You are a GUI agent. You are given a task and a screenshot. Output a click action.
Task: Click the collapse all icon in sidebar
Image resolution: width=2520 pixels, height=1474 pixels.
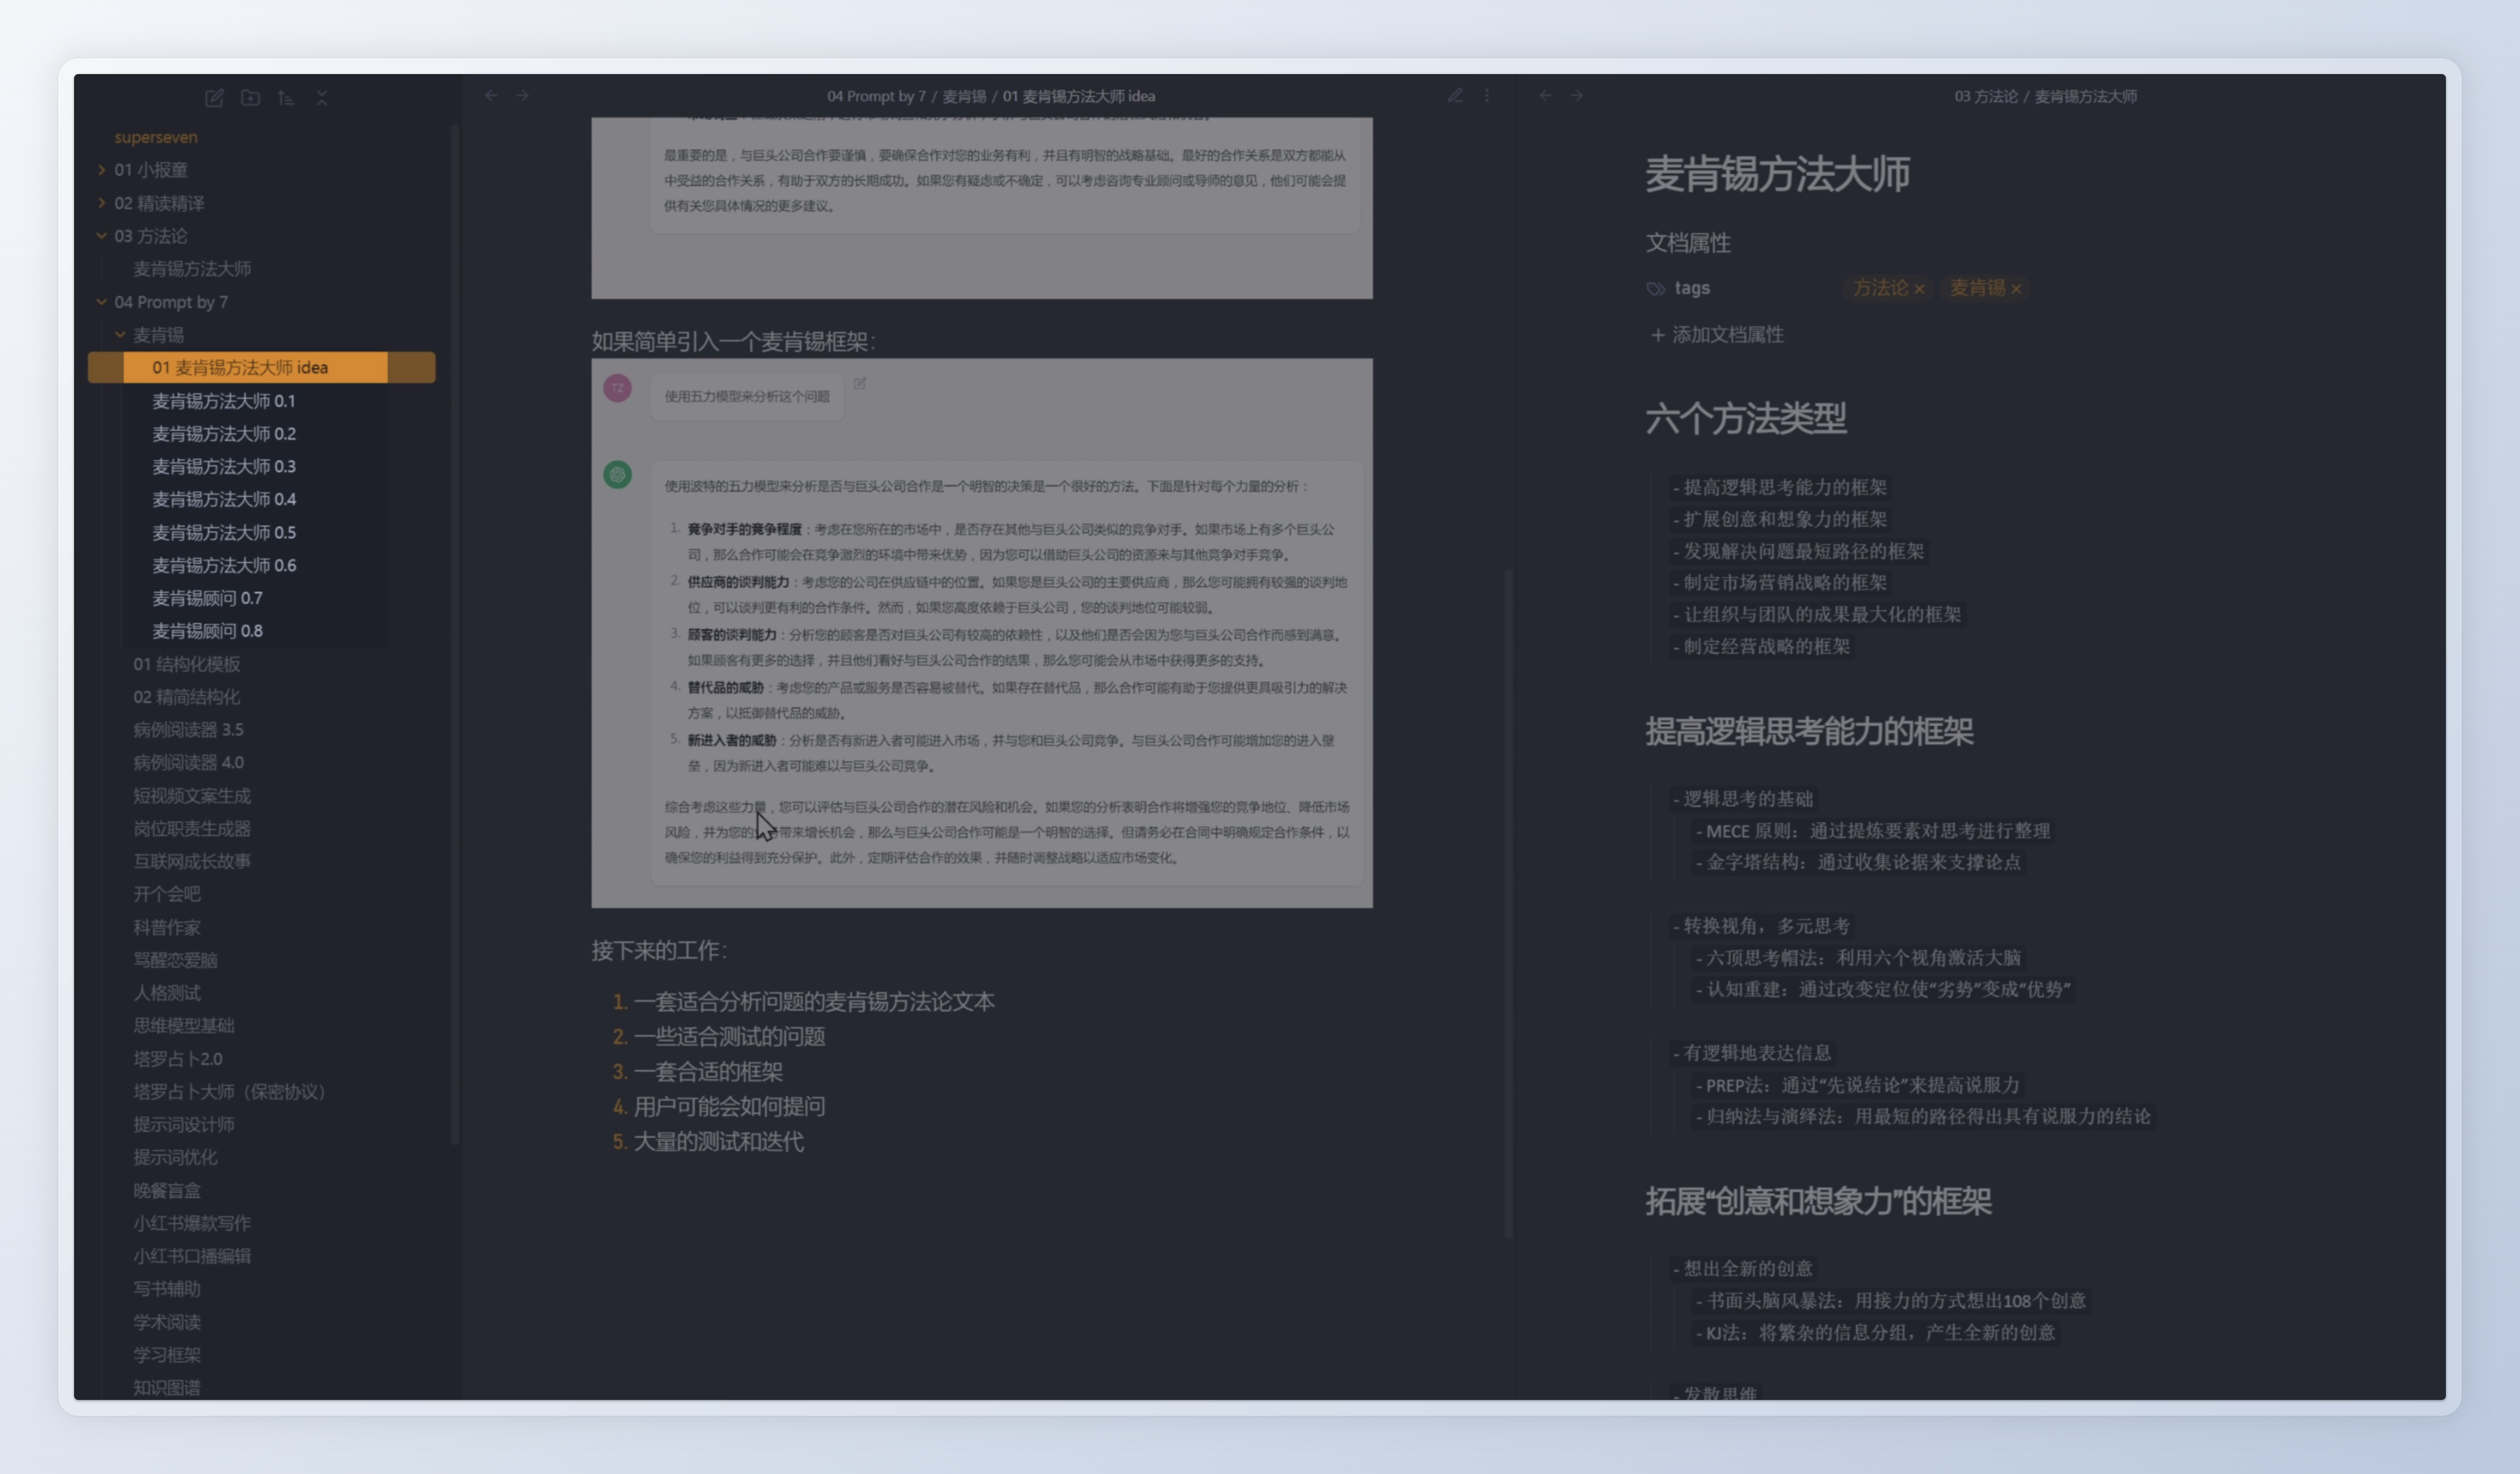click(321, 97)
